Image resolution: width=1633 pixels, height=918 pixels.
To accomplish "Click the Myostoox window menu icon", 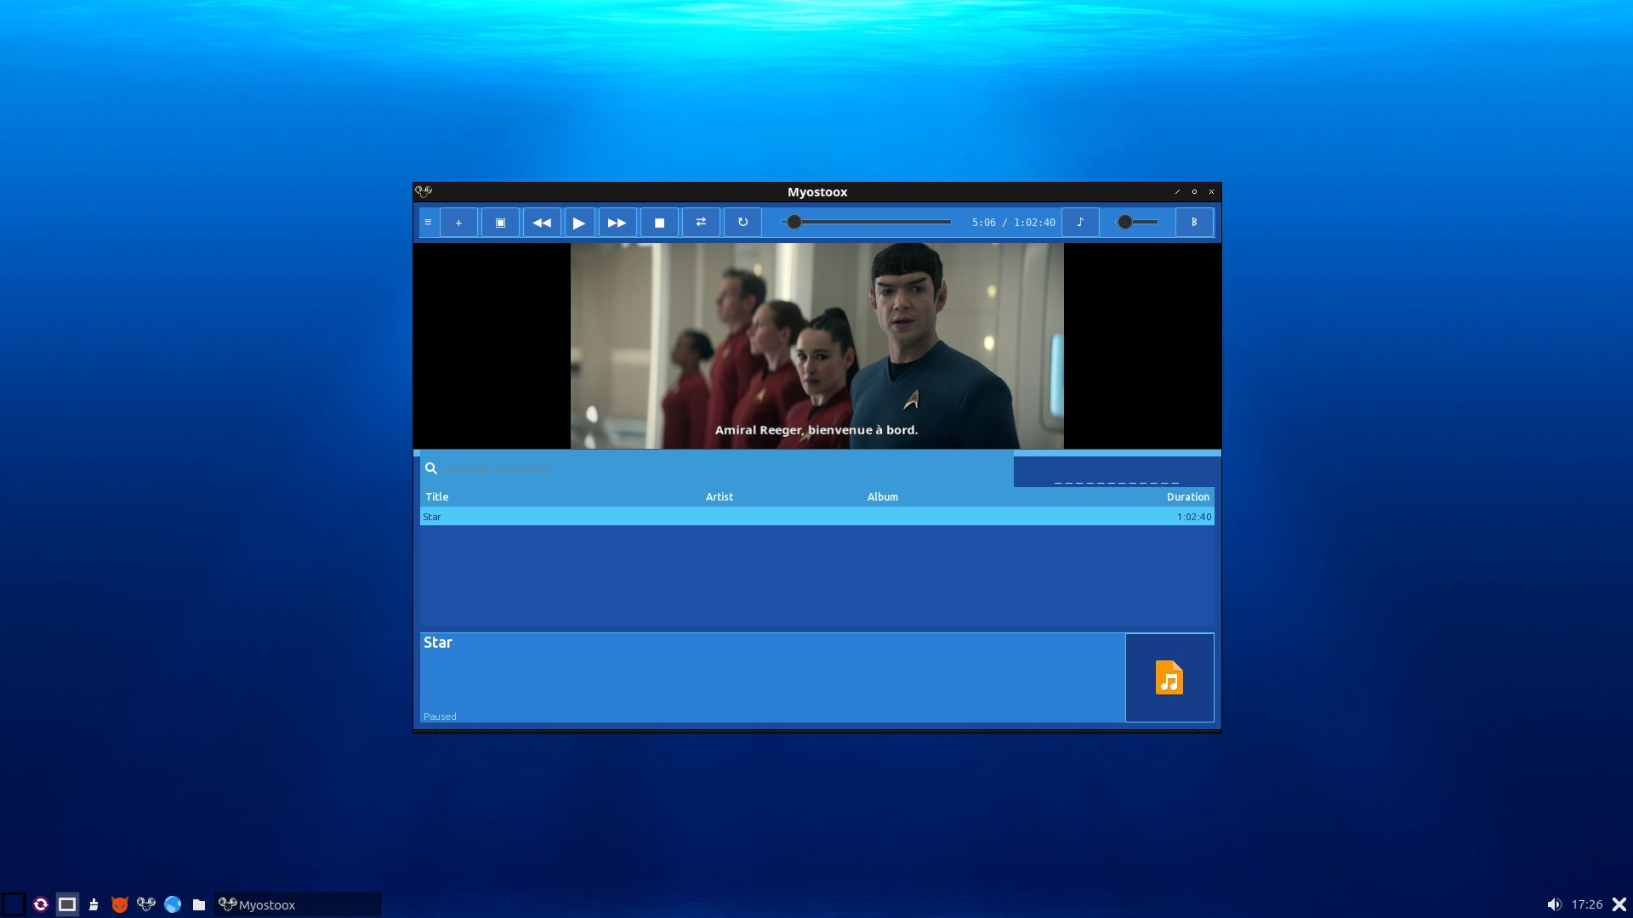I will [424, 192].
